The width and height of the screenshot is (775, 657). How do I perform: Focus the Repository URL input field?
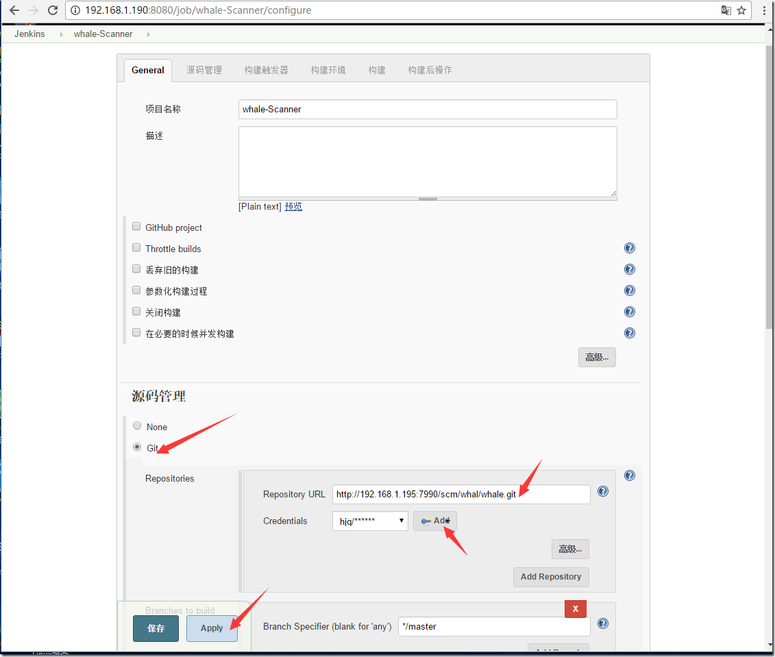[461, 495]
